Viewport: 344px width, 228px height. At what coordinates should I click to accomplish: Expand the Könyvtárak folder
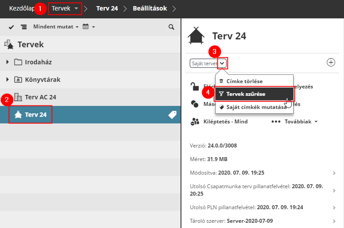(7, 80)
